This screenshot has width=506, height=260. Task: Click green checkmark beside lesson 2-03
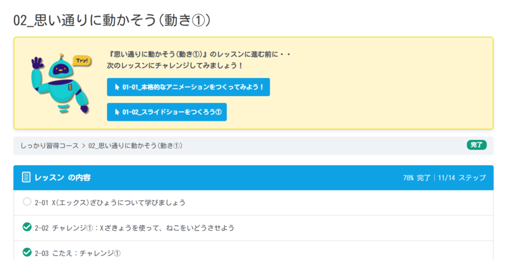(27, 253)
